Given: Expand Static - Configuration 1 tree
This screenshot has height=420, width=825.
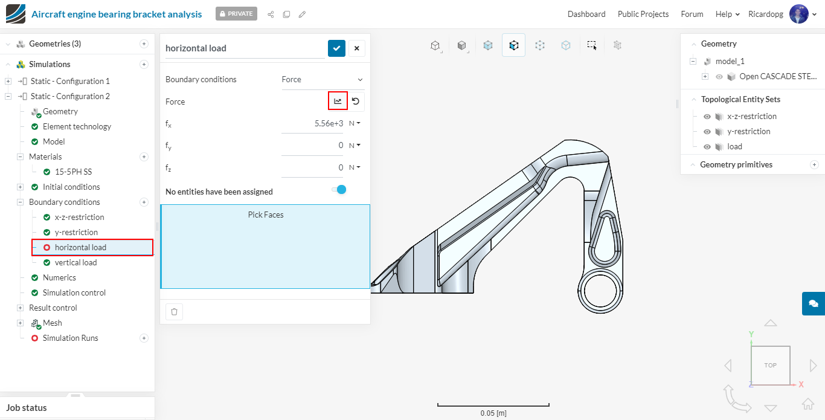Looking at the screenshot, I should [8, 82].
